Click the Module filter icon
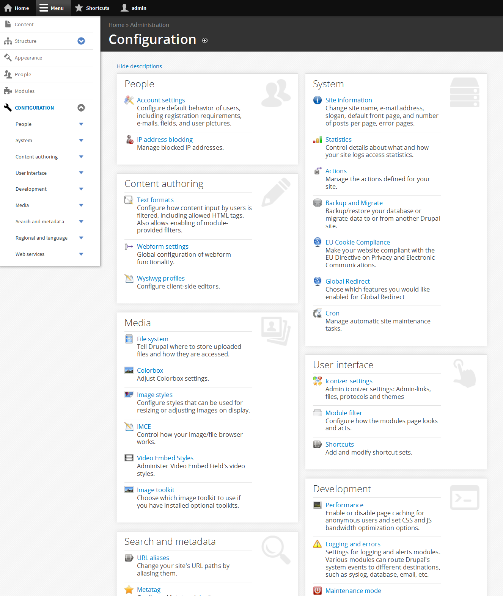The height and width of the screenshot is (596, 503). coord(318,413)
